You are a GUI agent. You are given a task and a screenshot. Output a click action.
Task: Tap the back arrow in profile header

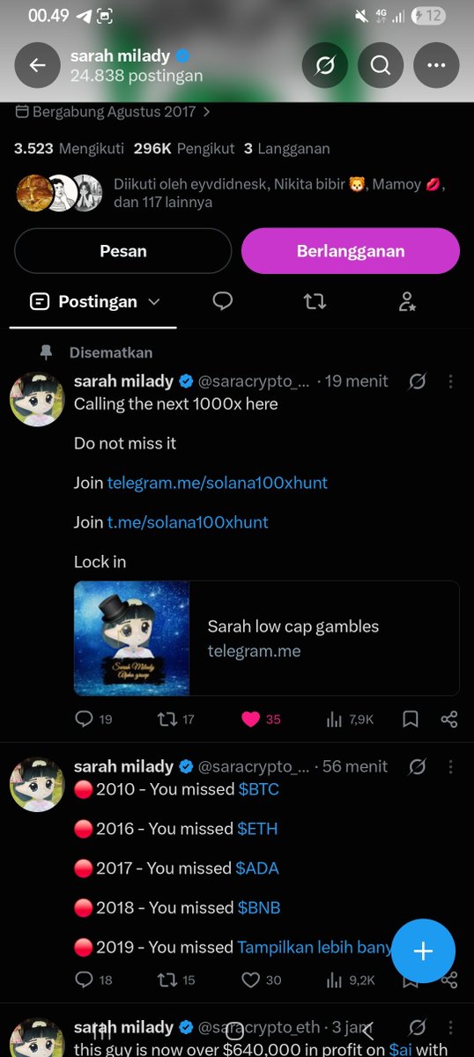(x=37, y=65)
